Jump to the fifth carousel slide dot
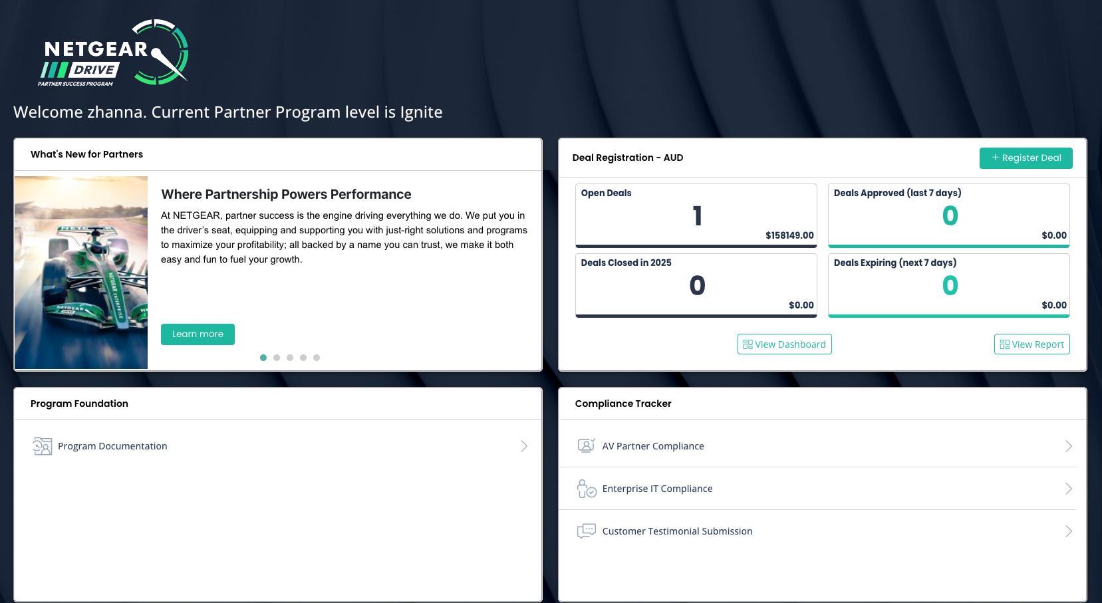The width and height of the screenshot is (1102, 603). click(317, 358)
